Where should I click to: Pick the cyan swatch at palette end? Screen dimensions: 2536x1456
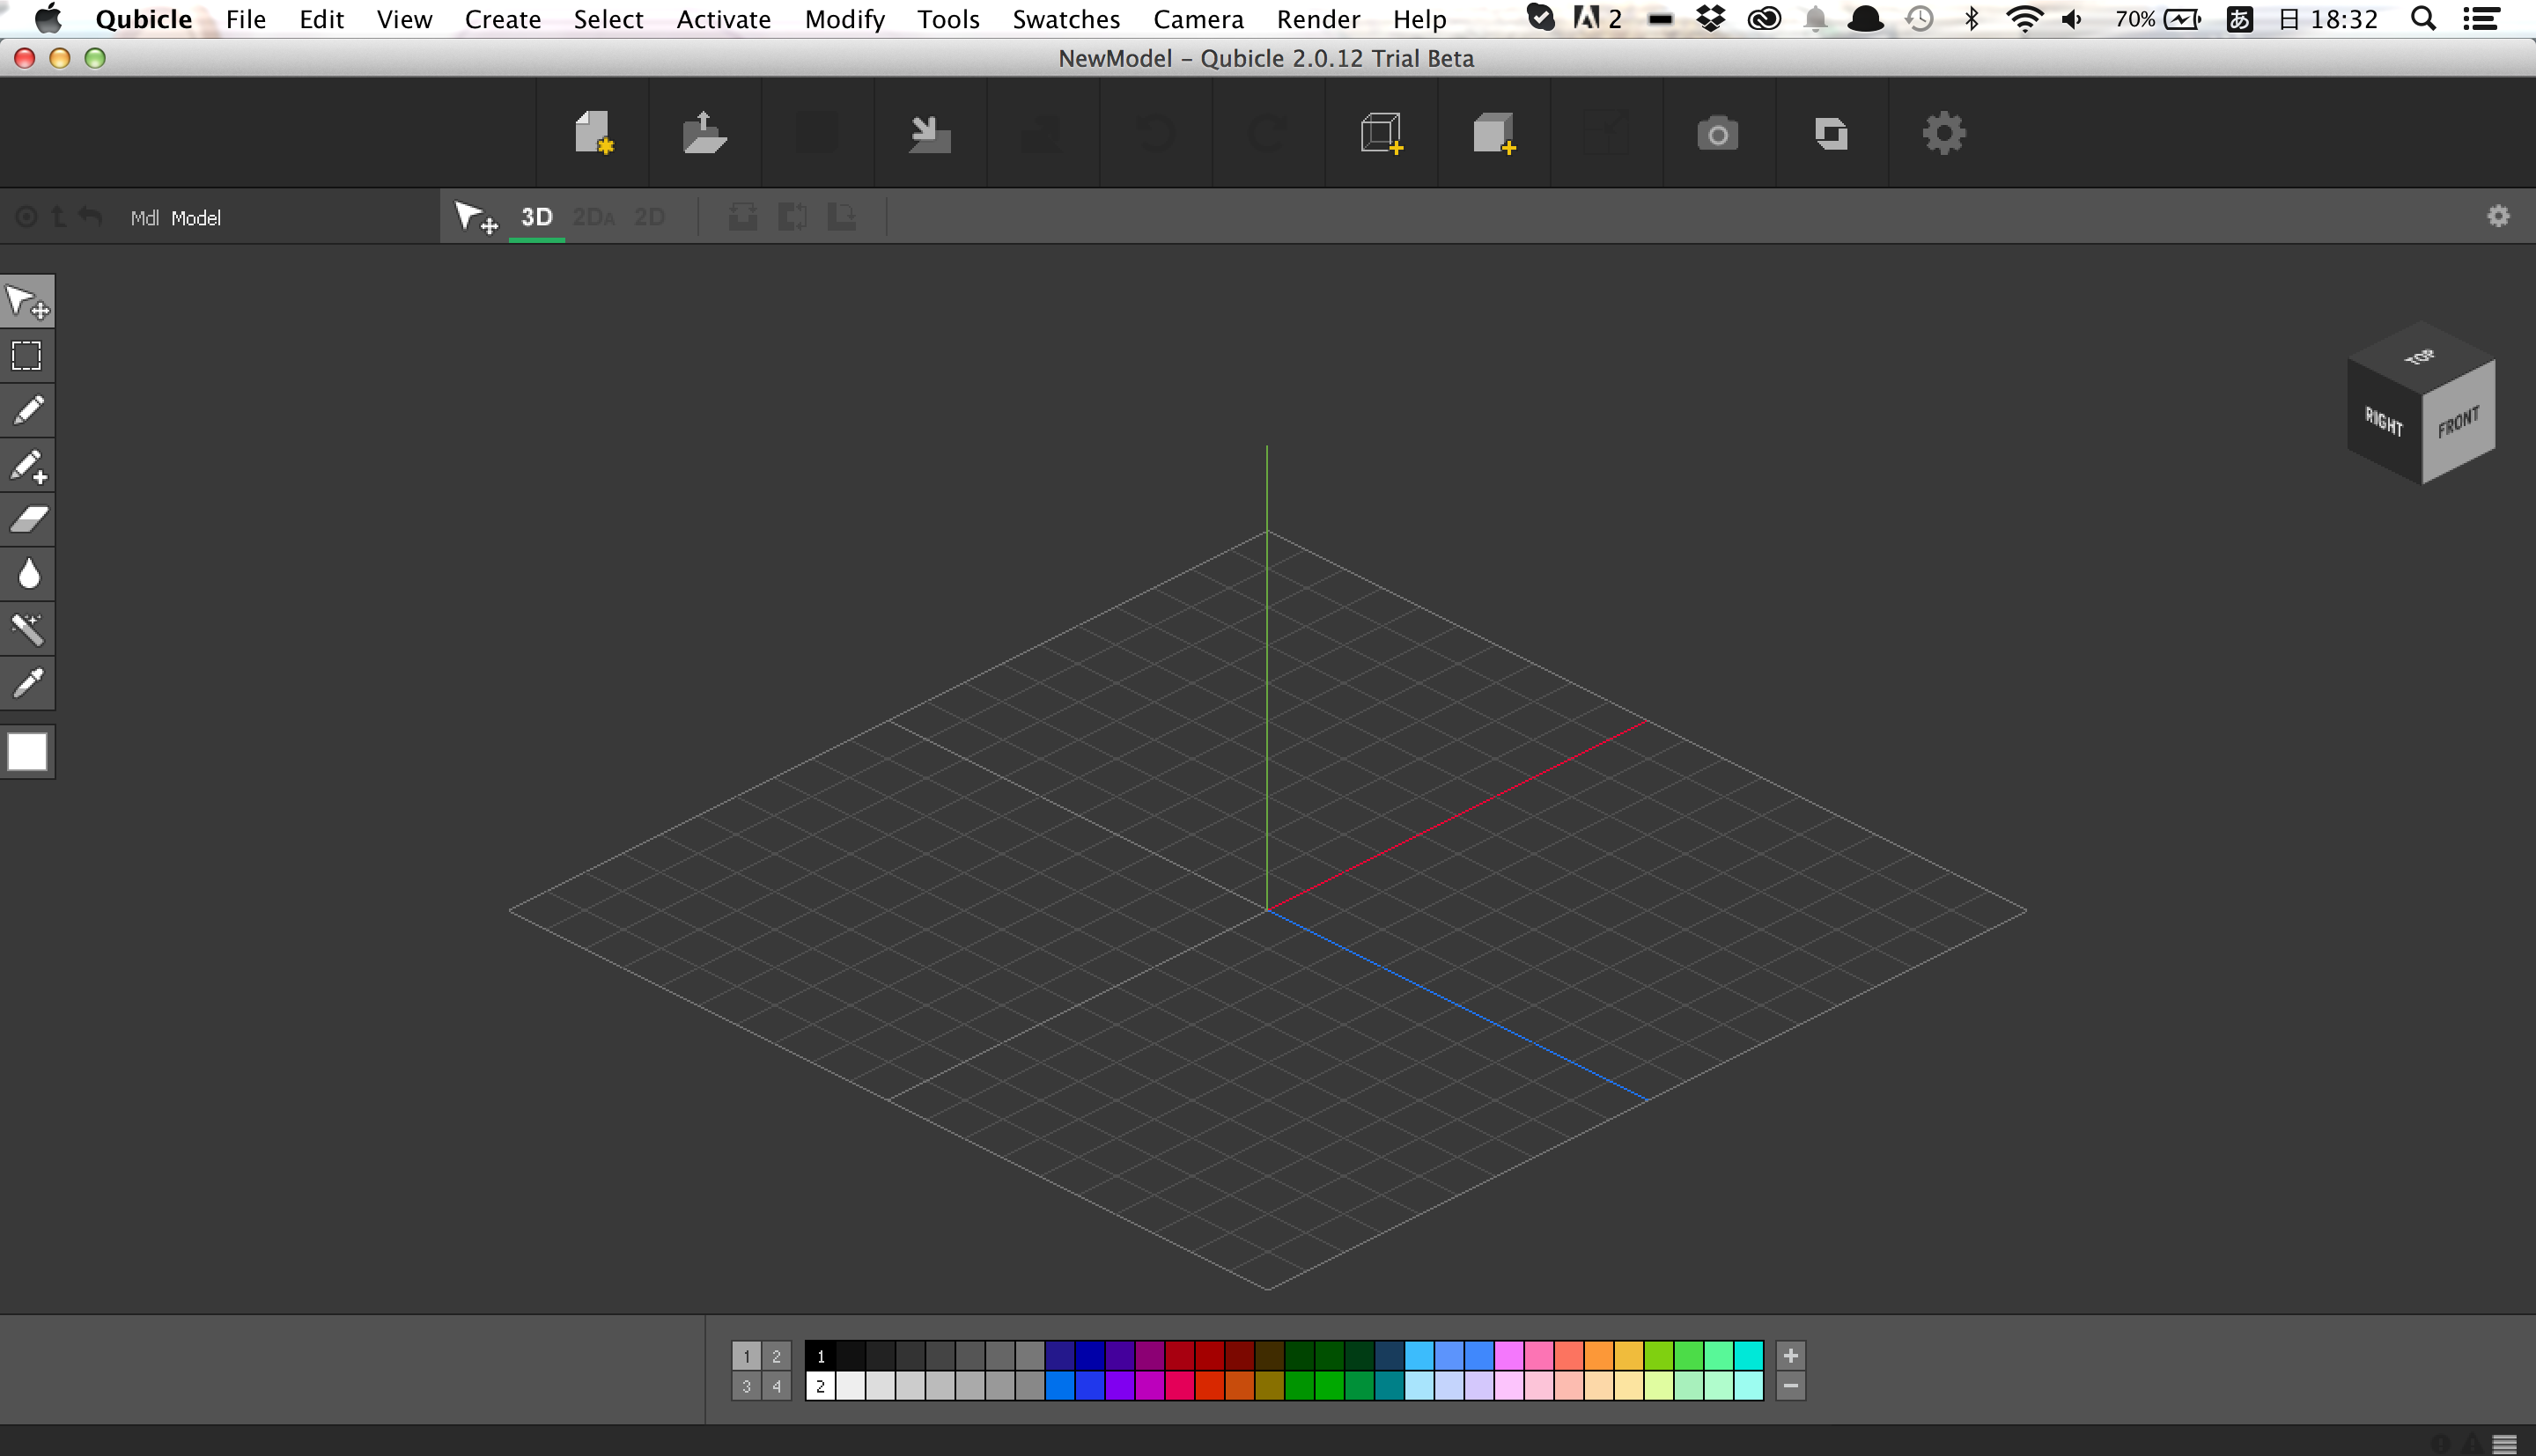pos(1749,1356)
